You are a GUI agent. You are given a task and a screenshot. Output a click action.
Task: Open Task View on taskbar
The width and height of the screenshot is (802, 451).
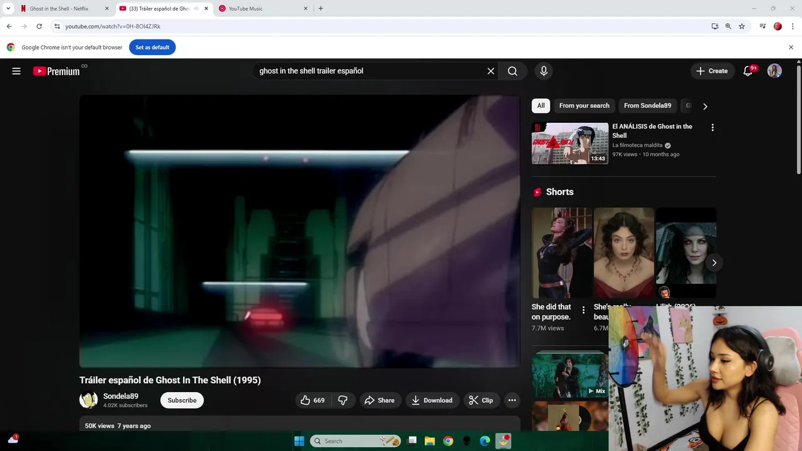point(412,441)
